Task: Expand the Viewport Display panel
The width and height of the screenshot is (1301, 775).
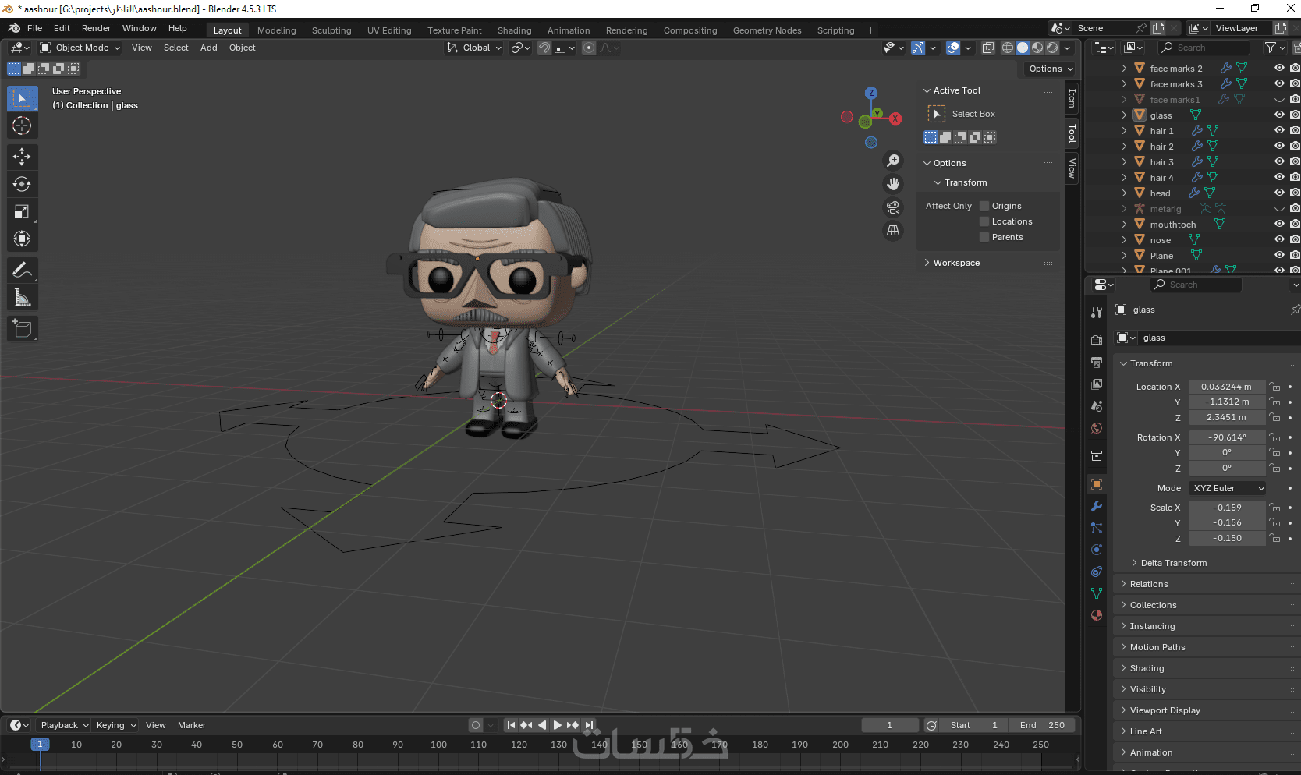Action: (x=1165, y=710)
